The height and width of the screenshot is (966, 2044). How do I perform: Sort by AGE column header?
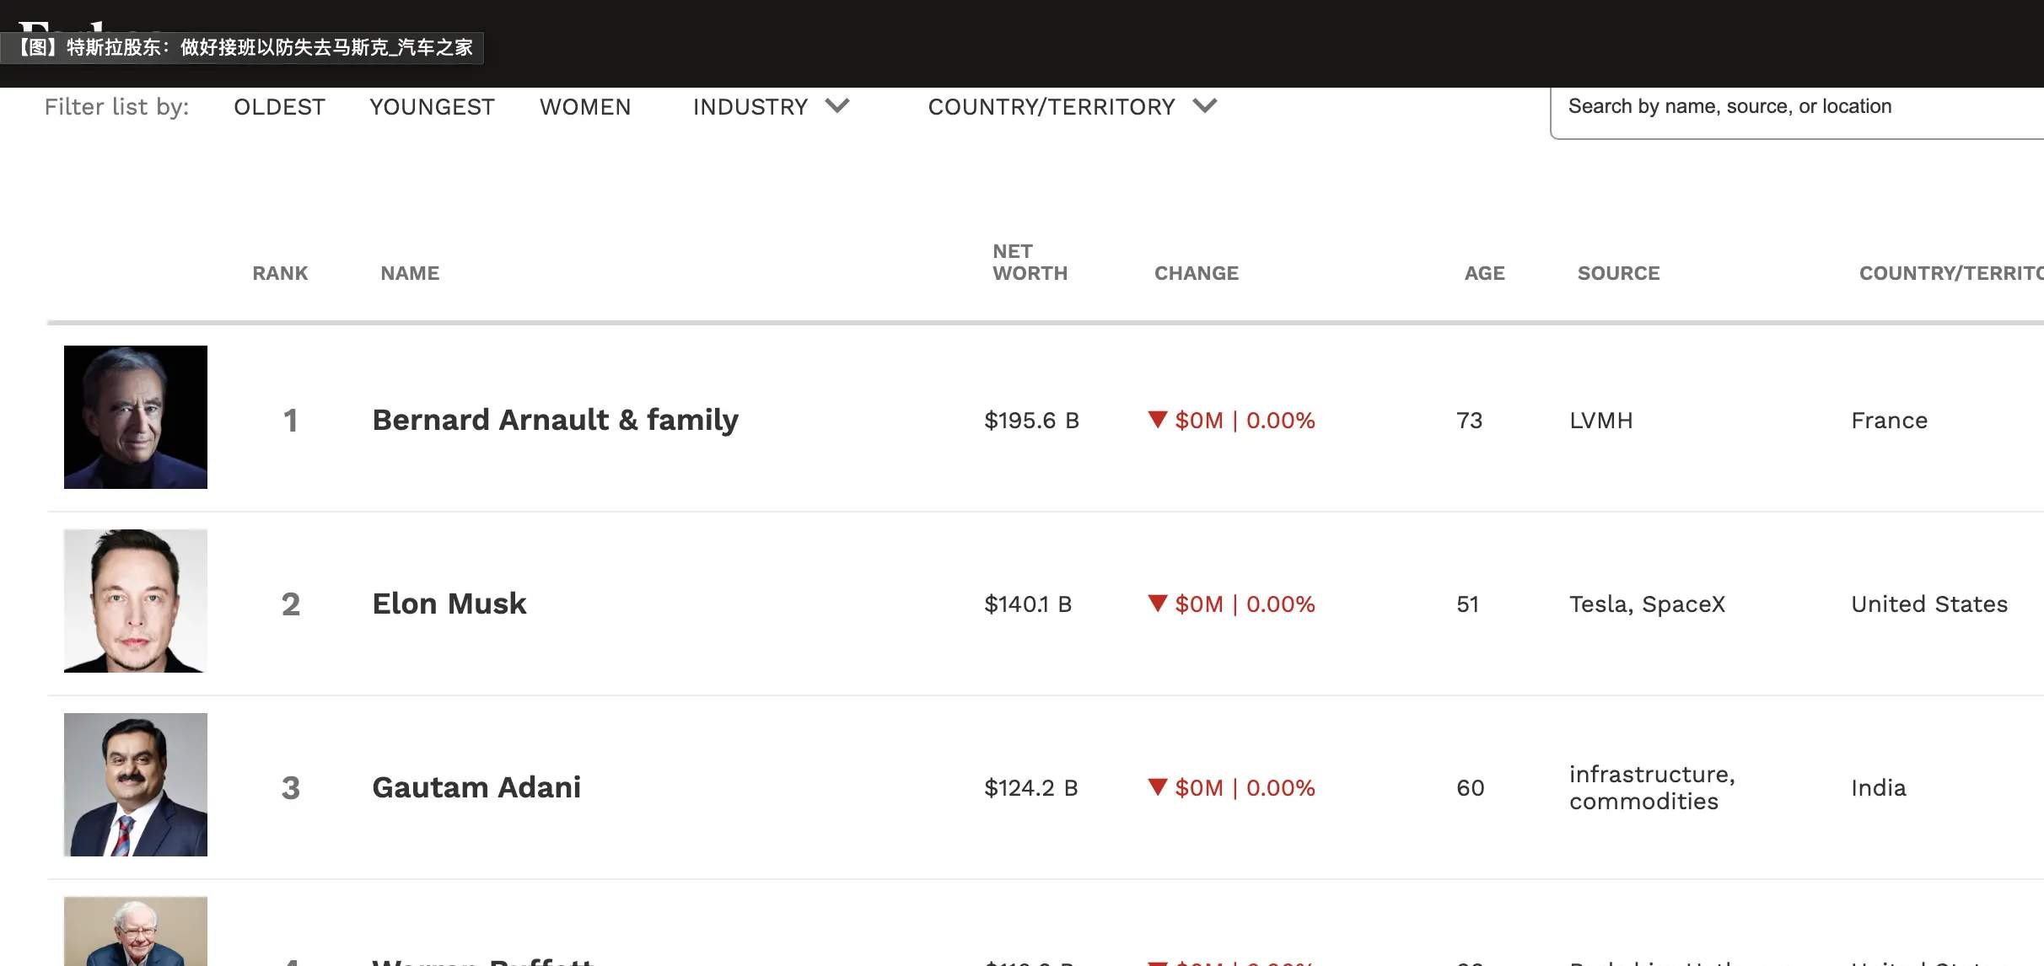pyautogui.click(x=1484, y=273)
